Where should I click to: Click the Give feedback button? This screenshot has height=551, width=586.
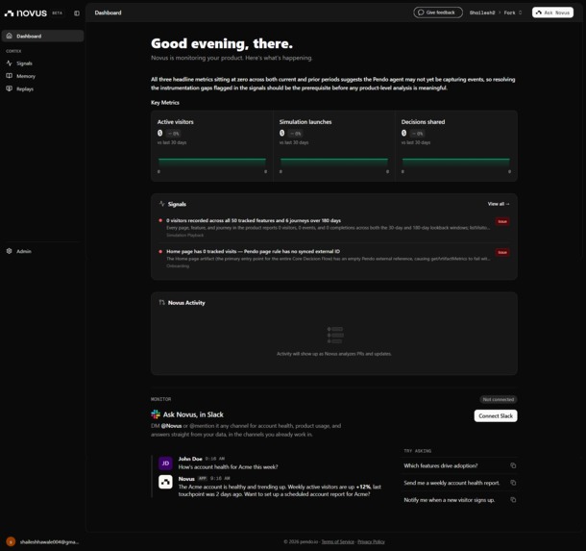pyautogui.click(x=438, y=13)
